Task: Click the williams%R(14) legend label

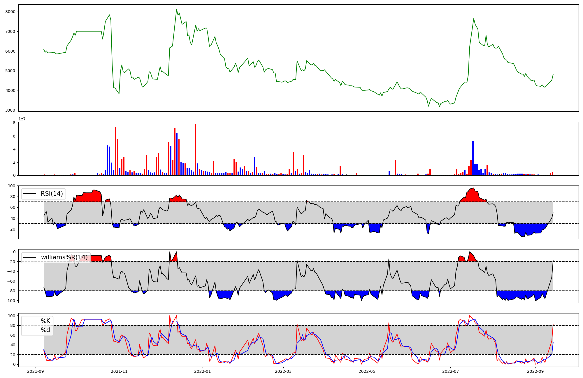Action: pos(64,257)
